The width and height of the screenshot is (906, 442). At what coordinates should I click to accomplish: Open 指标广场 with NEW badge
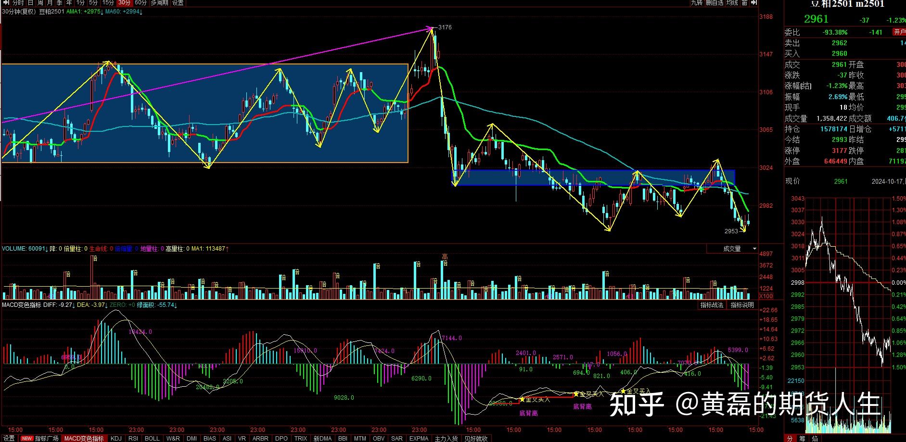pos(40,439)
